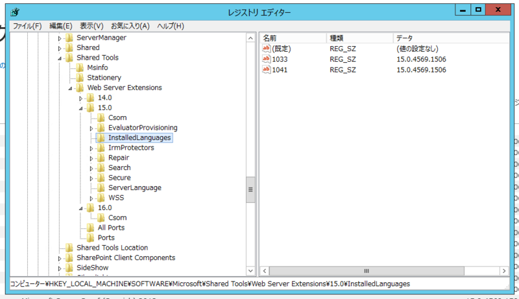Expand the SharePoint Client Components key
This screenshot has width=519, height=299.
pos(60,258)
